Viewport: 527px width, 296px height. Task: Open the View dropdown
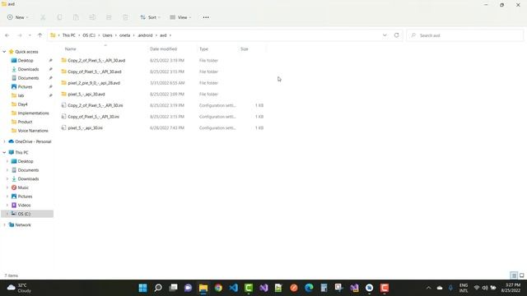[x=180, y=17]
